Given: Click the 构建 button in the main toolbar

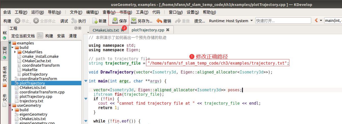Looking at the screenshot, I should coord(7,21).
